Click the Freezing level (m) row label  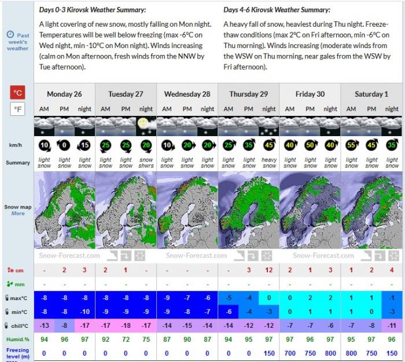[x=17, y=353]
